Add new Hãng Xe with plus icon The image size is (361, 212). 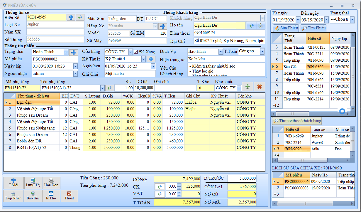(163, 26)
